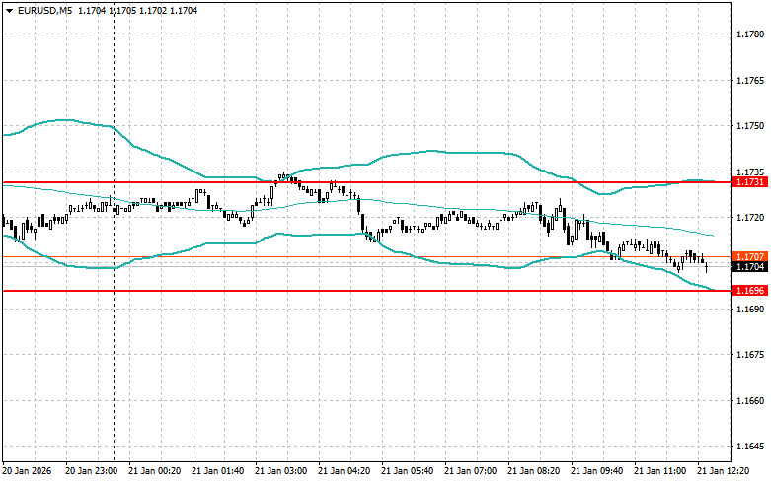
Task: Click the 1.1675 price scale value
Action: click(x=750, y=355)
